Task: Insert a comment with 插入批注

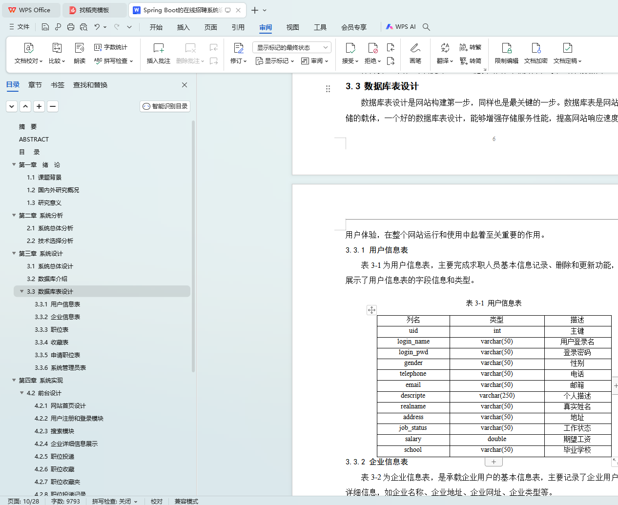Action: click(x=159, y=54)
